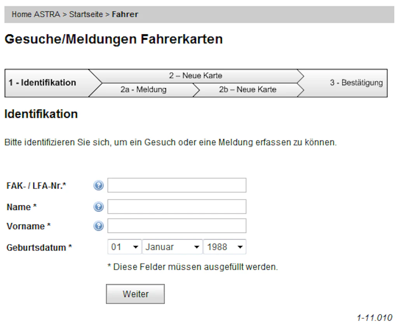Open the birth day dropdown showing 01
398x326 pixels.
tap(125, 247)
